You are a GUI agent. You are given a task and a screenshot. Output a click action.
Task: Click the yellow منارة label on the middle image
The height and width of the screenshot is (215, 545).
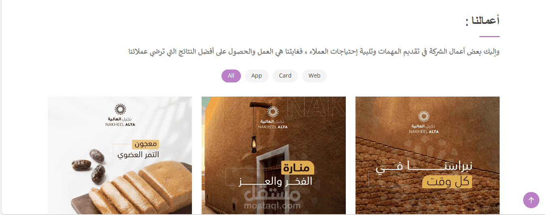click(x=298, y=167)
